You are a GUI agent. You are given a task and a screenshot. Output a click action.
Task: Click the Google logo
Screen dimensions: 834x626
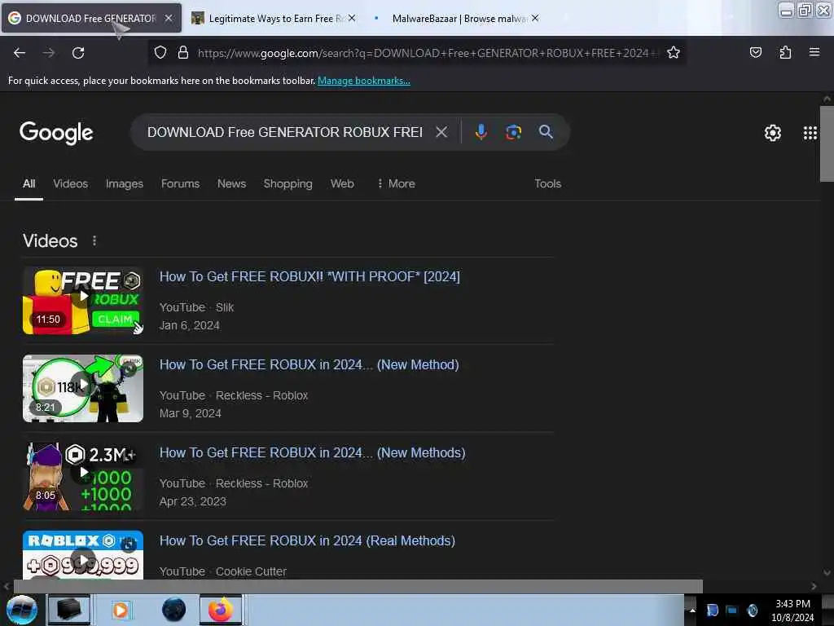56,133
